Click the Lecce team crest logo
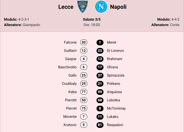184x132 pixels. pos(83,7)
